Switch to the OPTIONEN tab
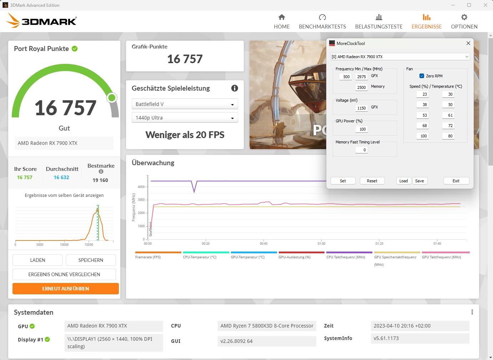 point(464,26)
